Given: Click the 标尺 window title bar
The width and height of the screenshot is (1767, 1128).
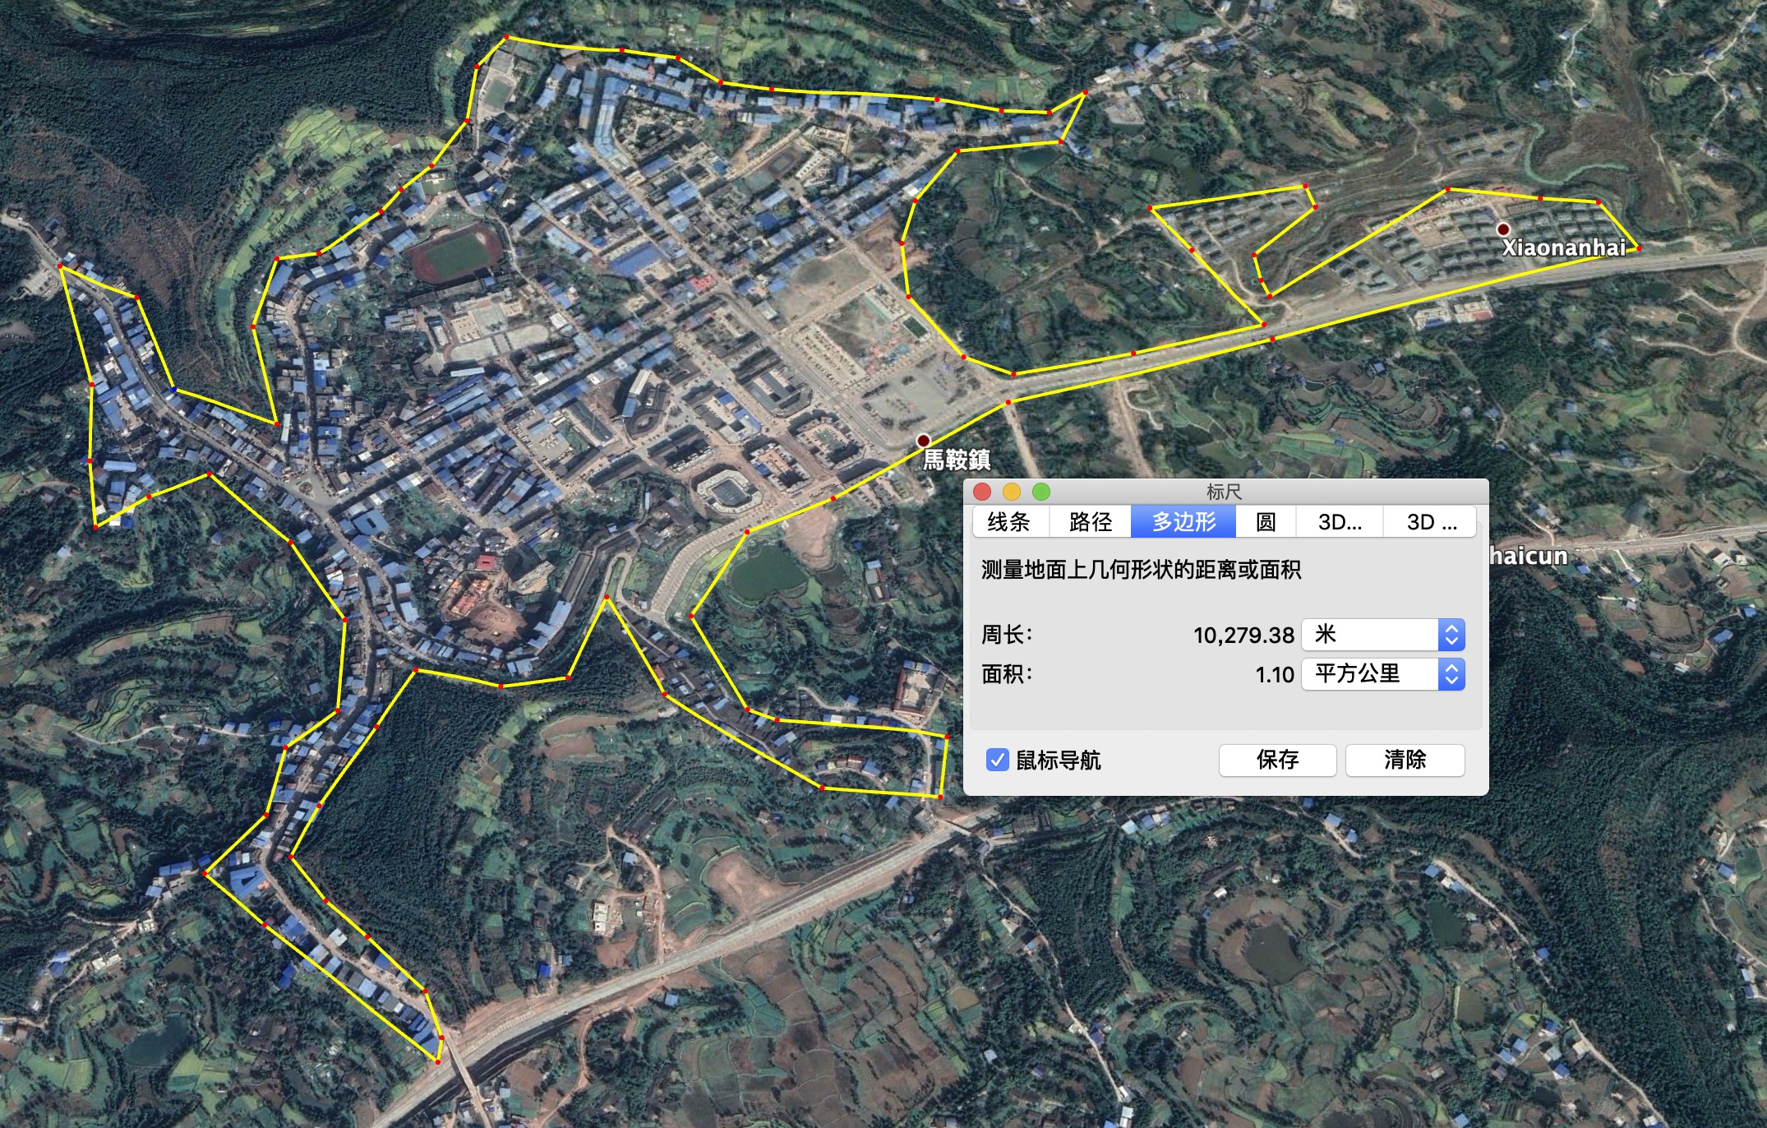Looking at the screenshot, I should click(1223, 492).
